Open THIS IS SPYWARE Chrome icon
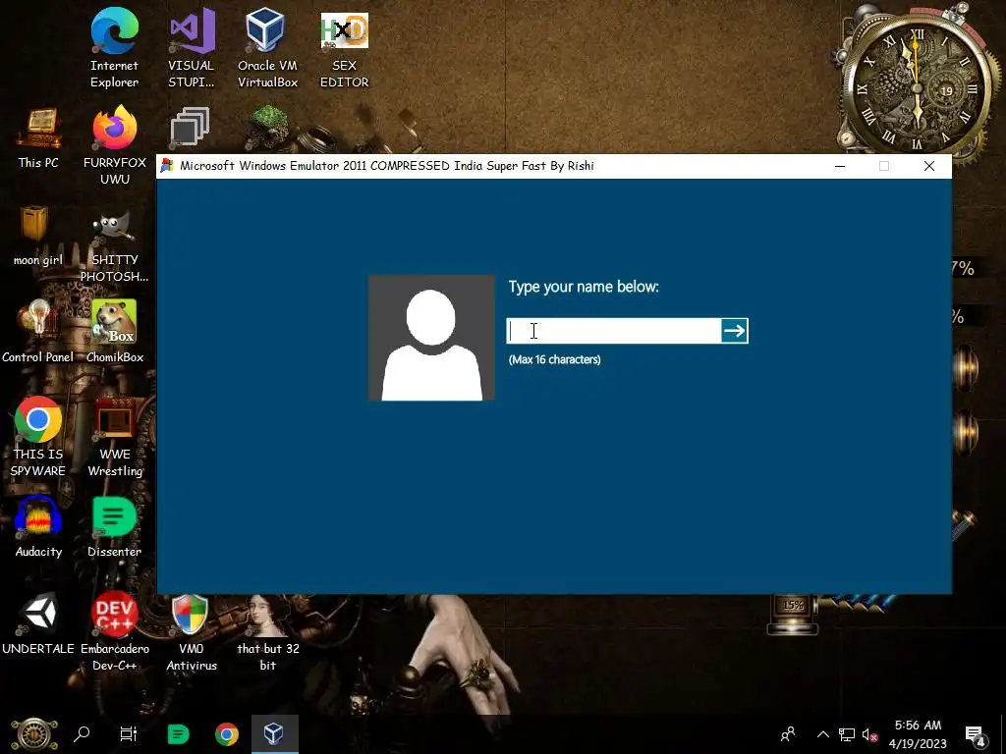This screenshot has height=754, width=1006. point(38,437)
